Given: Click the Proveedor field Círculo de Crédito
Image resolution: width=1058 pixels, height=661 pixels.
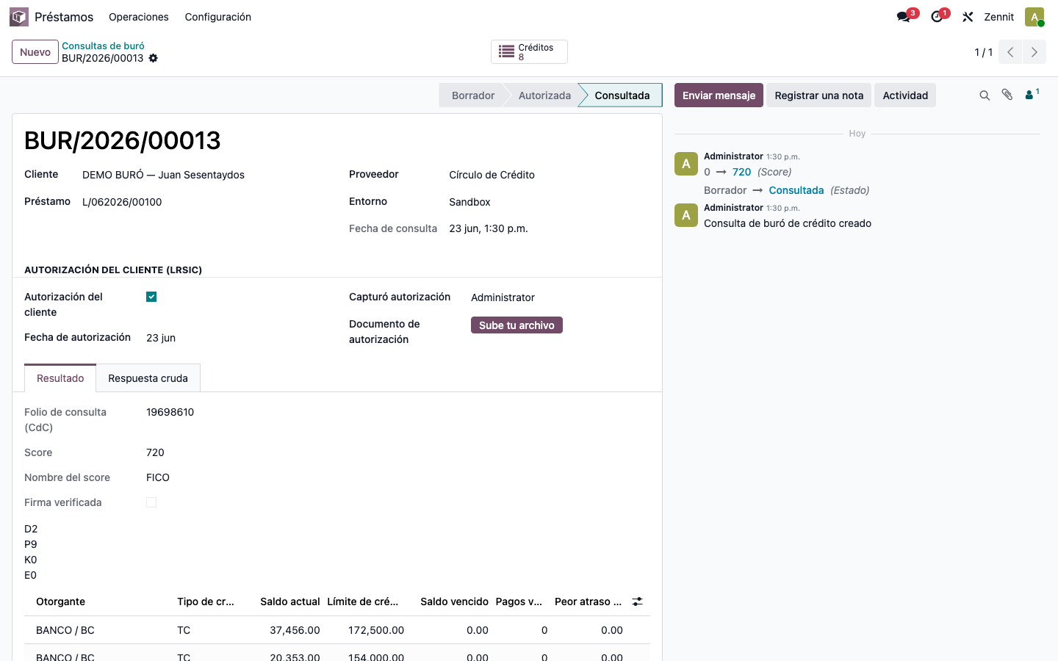Looking at the screenshot, I should click(492, 175).
